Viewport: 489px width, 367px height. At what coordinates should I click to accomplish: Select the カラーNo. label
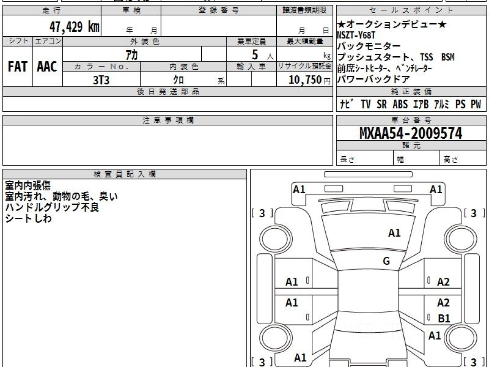point(101,67)
